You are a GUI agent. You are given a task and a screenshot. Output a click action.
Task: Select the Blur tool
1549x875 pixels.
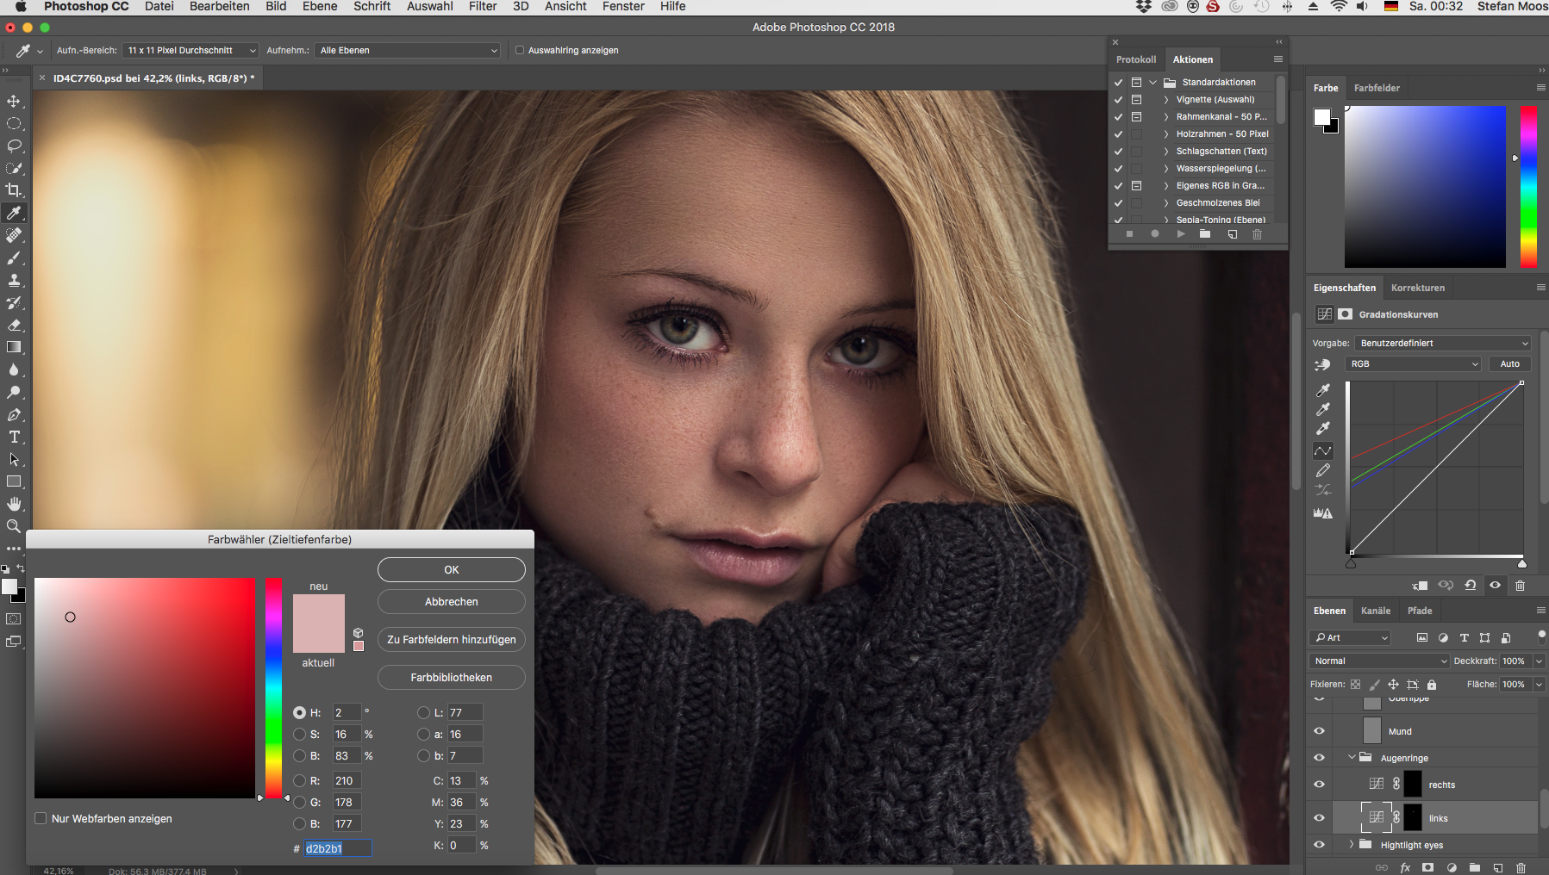pyautogui.click(x=14, y=369)
